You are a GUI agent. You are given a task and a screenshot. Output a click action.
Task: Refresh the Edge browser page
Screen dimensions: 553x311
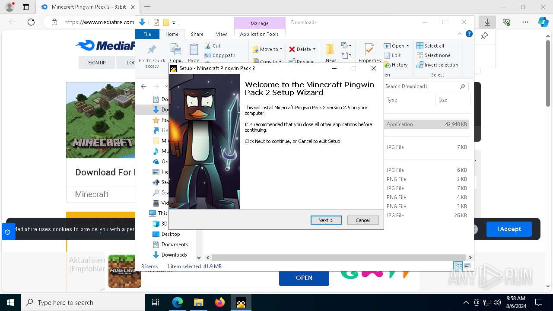31,22
